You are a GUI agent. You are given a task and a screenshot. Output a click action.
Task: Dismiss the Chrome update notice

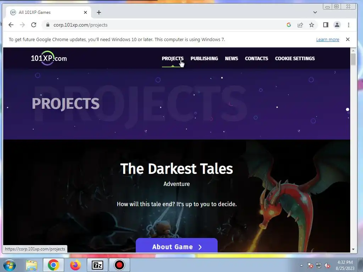pos(347,39)
